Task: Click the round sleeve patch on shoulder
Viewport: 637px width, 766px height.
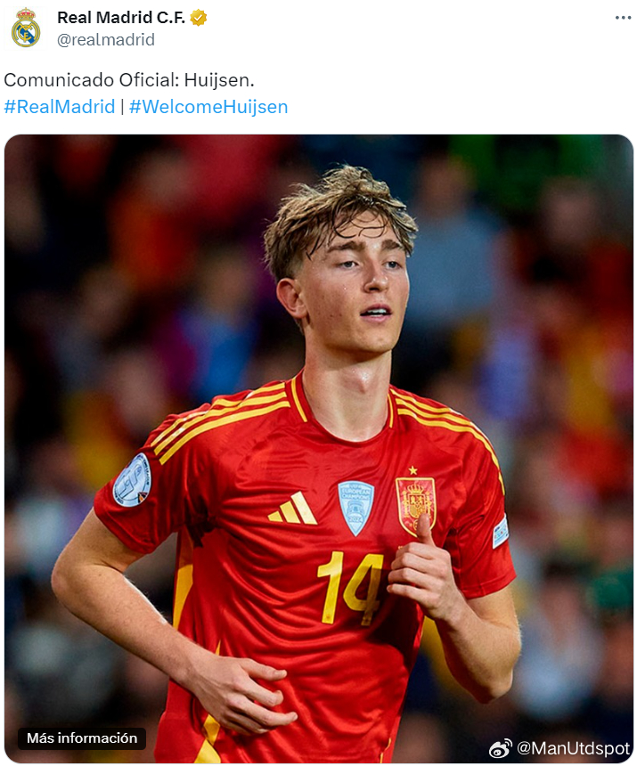Action: (133, 480)
